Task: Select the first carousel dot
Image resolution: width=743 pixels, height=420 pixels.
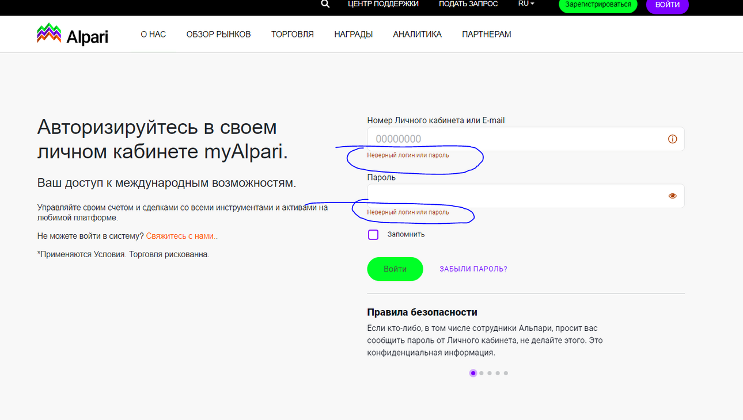Action: click(473, 373)
